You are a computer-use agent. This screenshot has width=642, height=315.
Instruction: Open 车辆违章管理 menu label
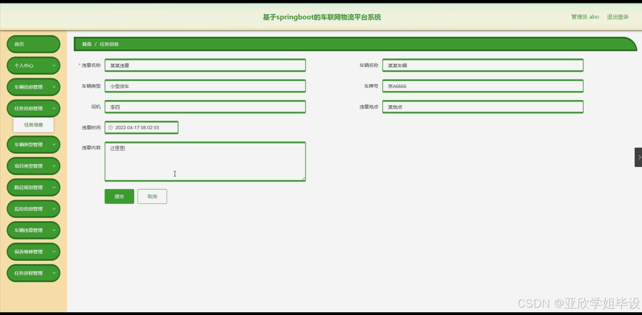pyautogui.click(x=28, y=230)
